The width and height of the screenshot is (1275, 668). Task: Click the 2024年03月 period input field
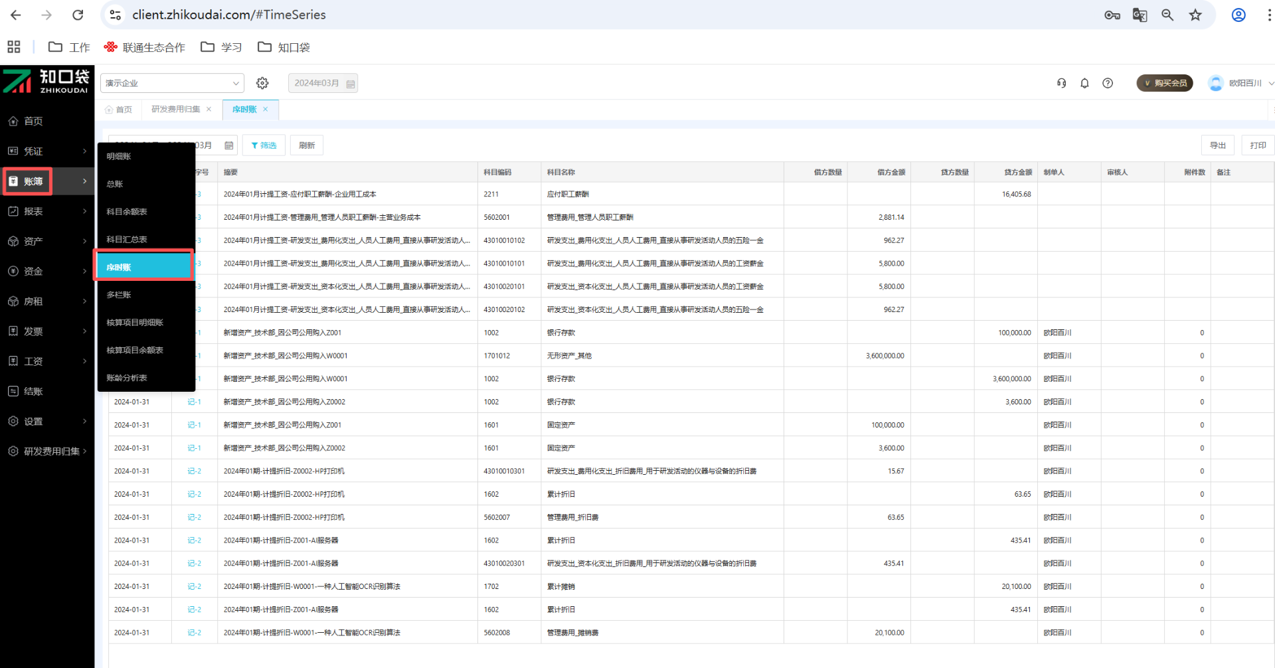click(317, 83)
